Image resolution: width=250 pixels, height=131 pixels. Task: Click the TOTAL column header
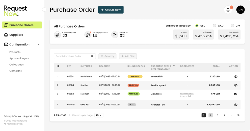(x=216, y=66)
